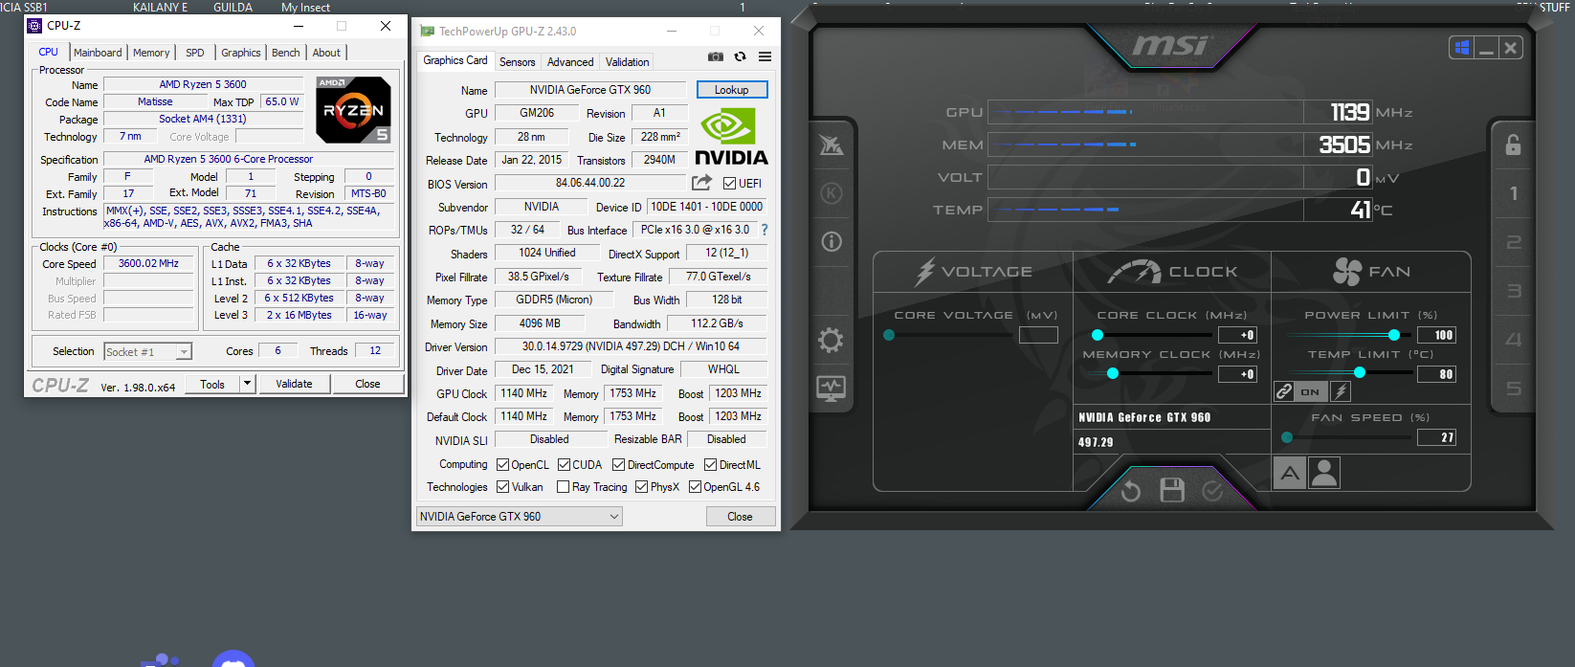Screen dimensions: 1575x667
Task: Click the Core Clock slider handle
Action: pos(1098,335)
